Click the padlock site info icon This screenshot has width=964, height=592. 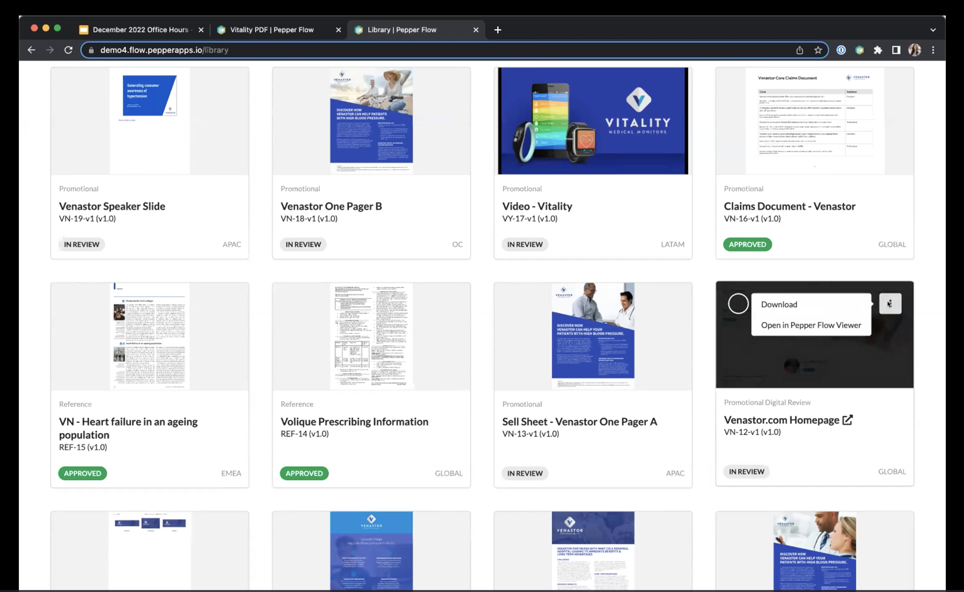click(x=91, y=50)
